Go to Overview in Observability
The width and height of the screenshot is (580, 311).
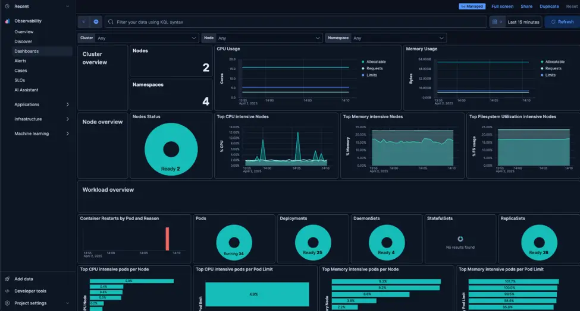pos(24,31)
